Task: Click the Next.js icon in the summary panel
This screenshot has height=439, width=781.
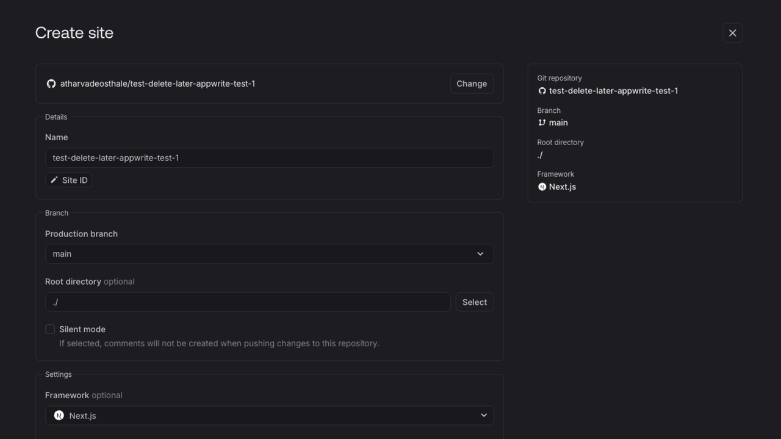Action: point(542,187)
